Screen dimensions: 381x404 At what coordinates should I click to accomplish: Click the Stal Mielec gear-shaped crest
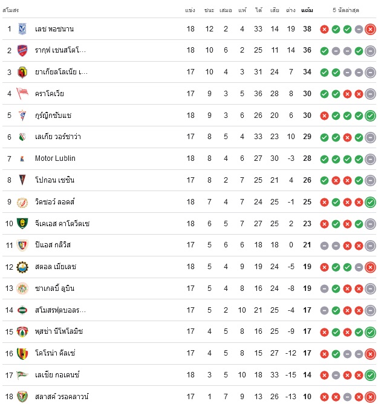pos(22,267)
